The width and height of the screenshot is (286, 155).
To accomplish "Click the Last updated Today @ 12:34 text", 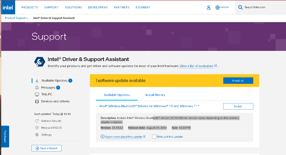I will click(53, 114).
